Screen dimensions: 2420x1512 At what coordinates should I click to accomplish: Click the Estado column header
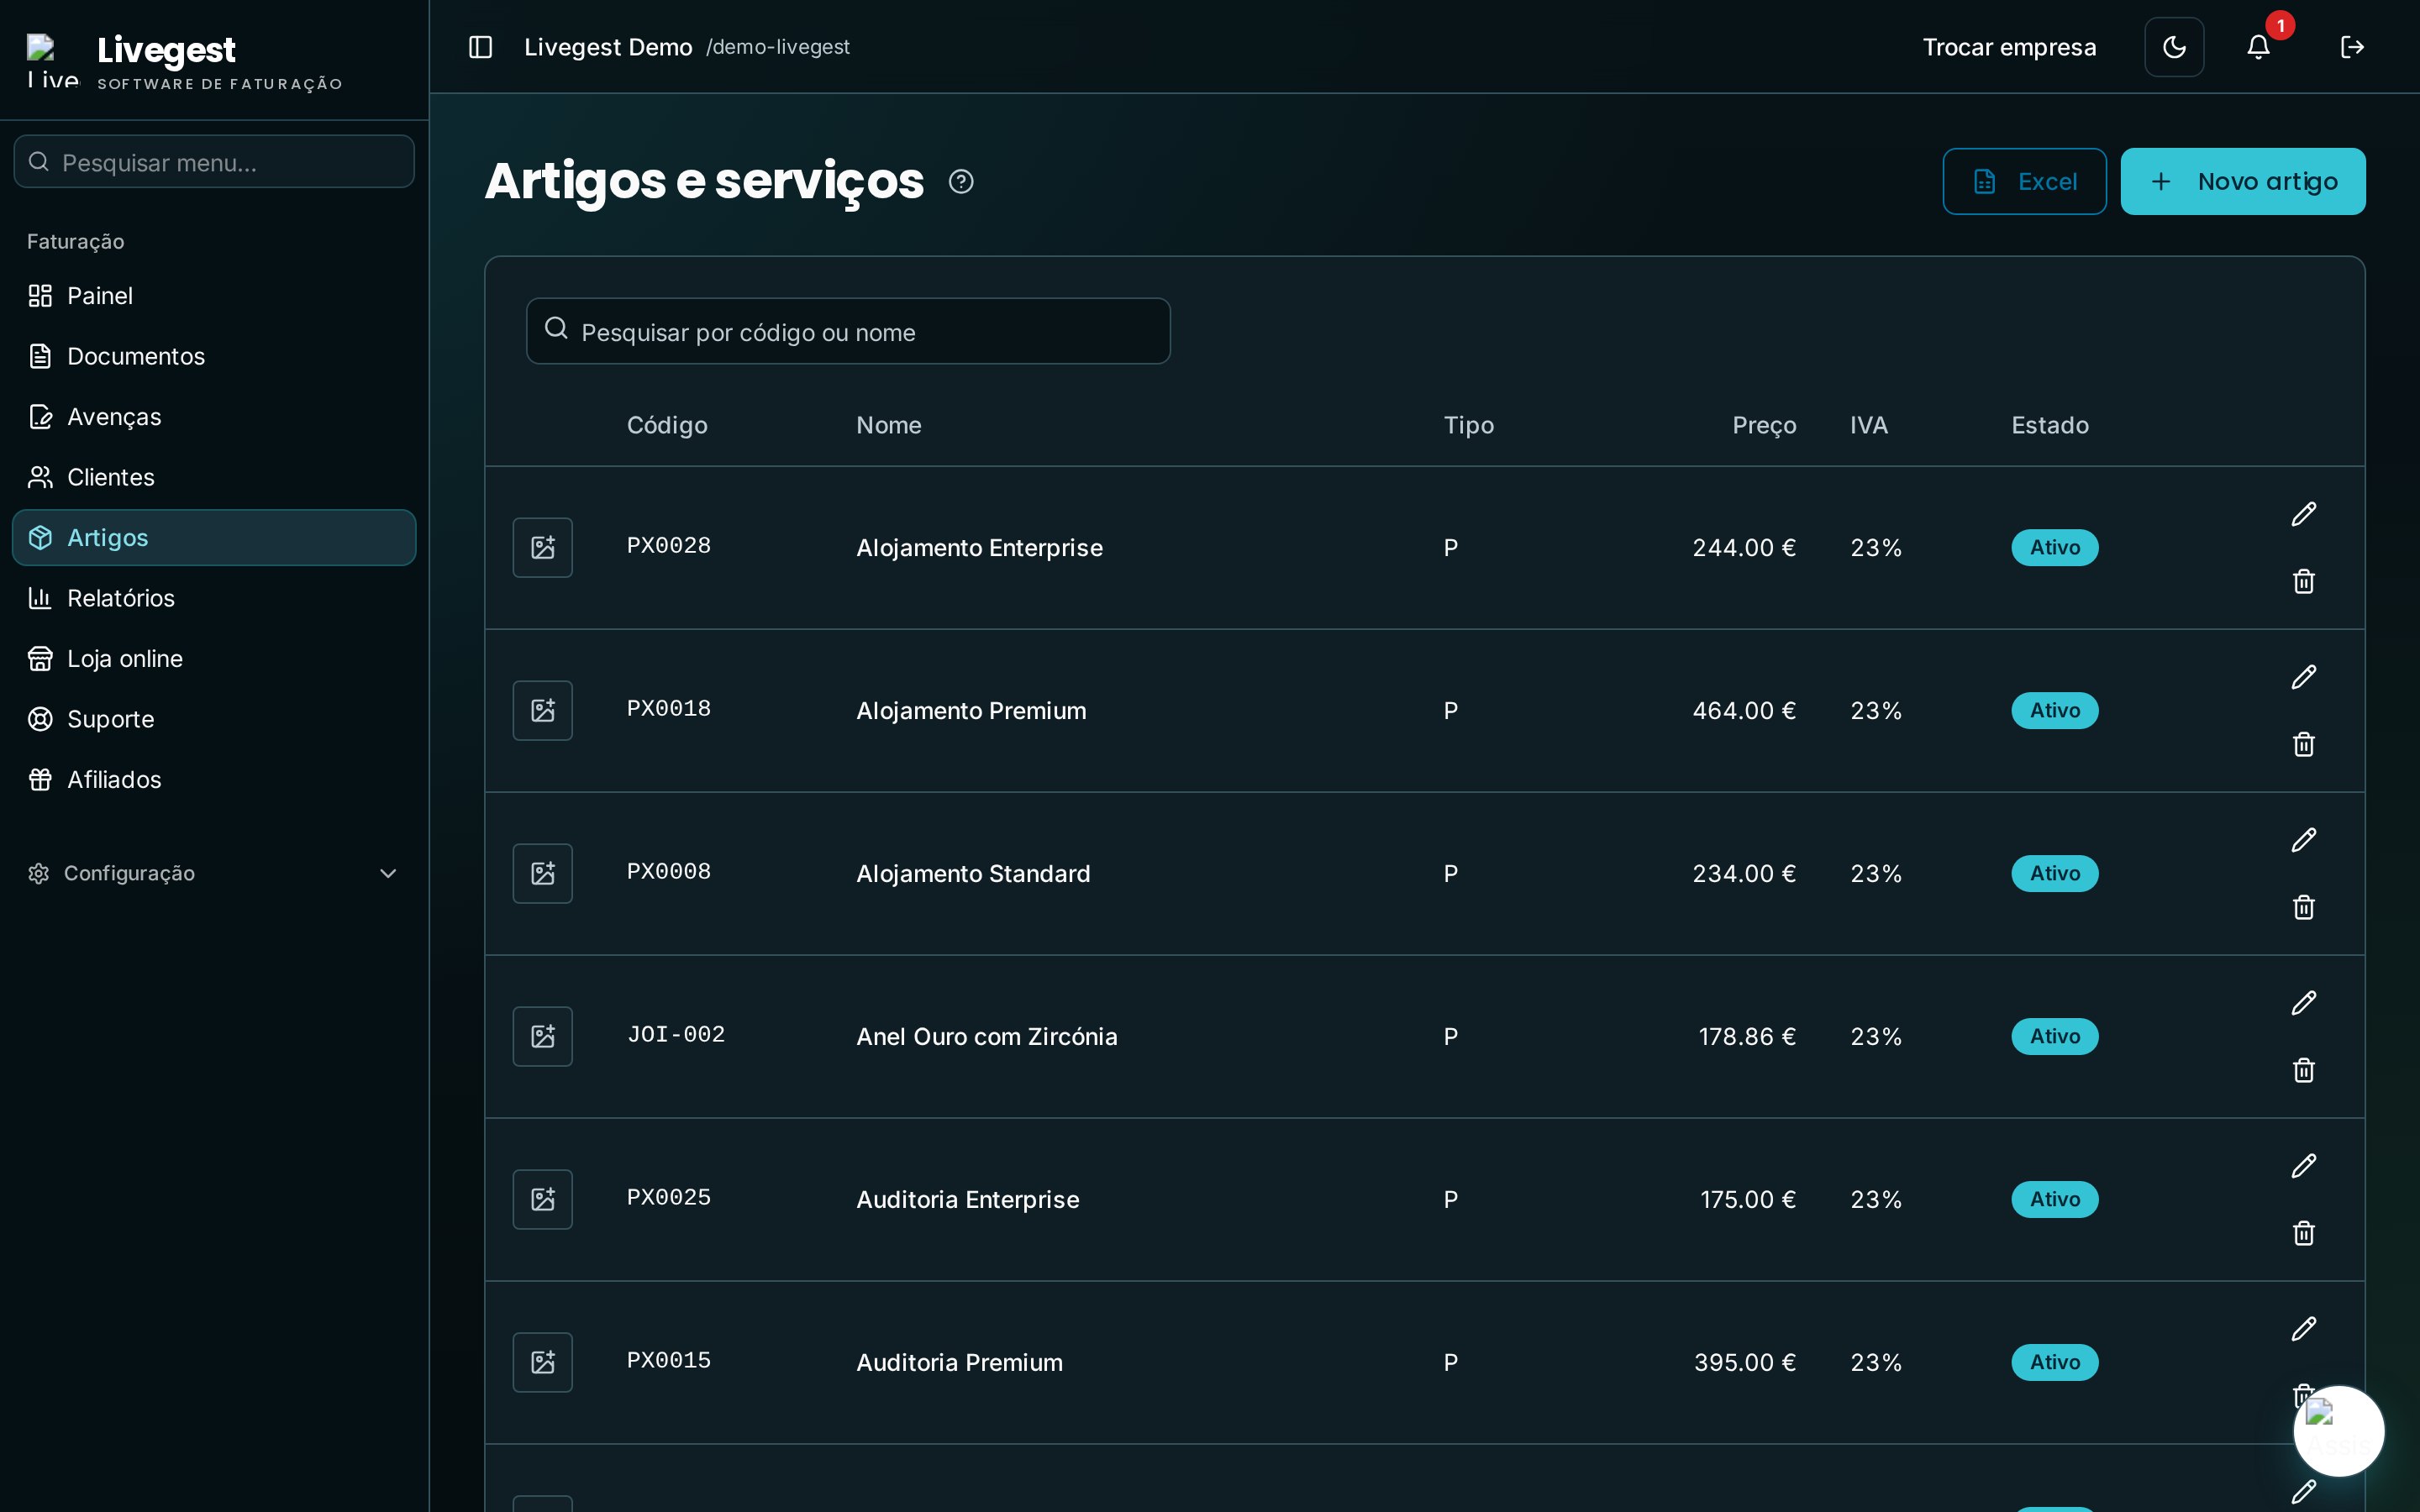click(x=2050, y=425)
